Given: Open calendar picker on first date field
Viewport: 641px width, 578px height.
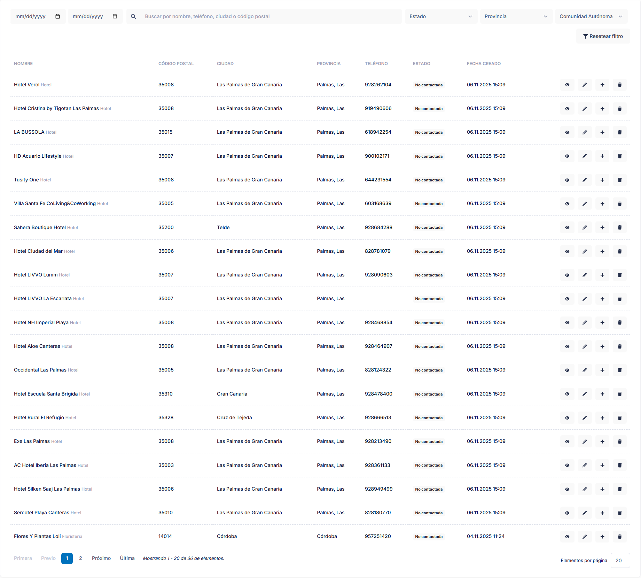Looking at the screenshot, I should click(x=58, y=16).
